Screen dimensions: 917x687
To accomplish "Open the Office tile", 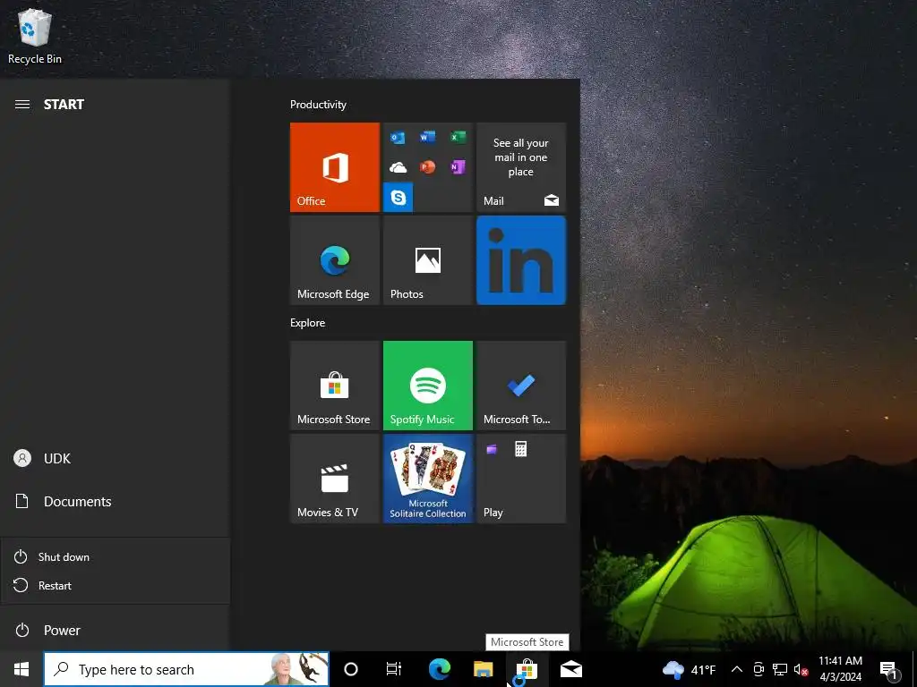I will [335, 167].
